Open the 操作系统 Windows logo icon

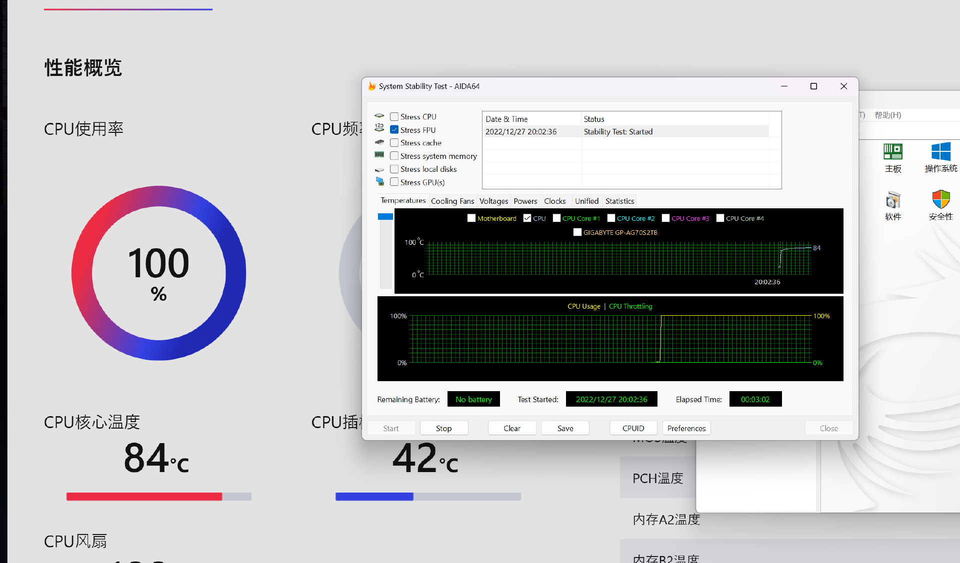click(940, 152)
